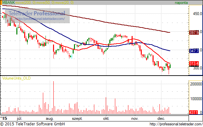Open the professional.teletrader.com watermark link

coord(40,19)
